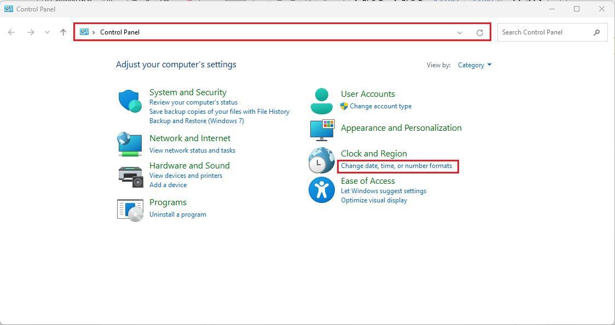Viewport: 615px width, 325px height.
Task: Open User Accounts category
Action: click(368, 94)
